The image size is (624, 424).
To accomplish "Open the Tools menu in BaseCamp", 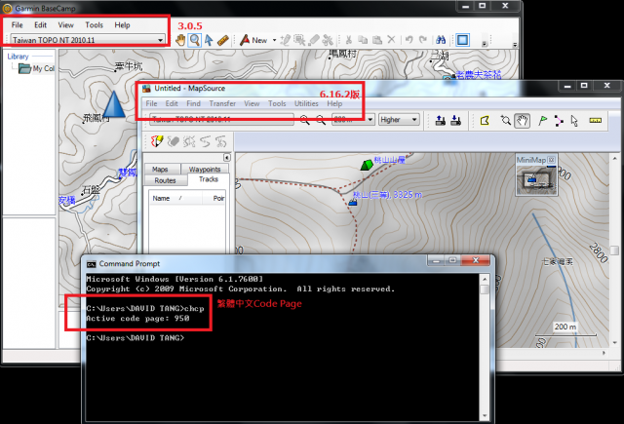I will pos(94,25).
